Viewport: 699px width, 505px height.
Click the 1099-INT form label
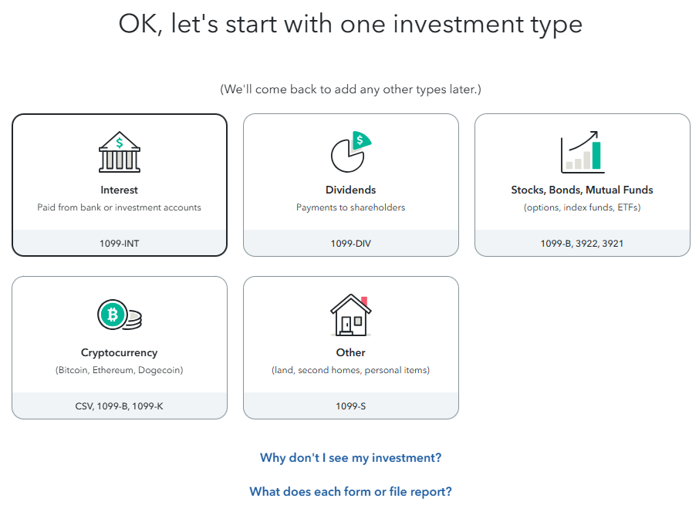coord(119,244)
